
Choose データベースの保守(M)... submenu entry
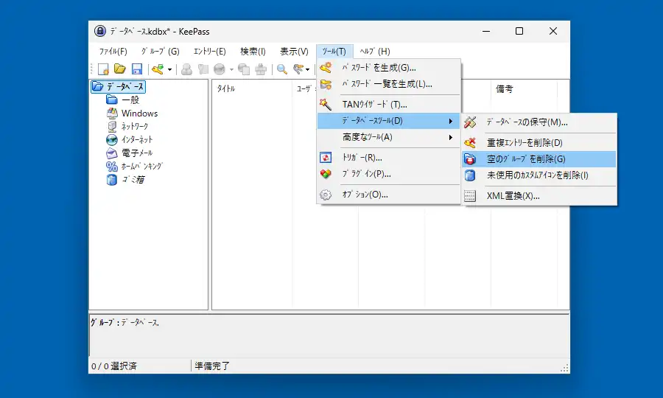coord(539,122)
